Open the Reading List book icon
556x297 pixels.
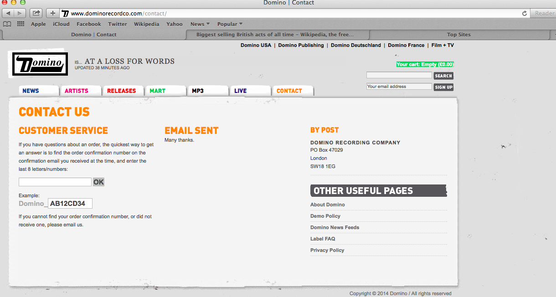tap(7, 24)
